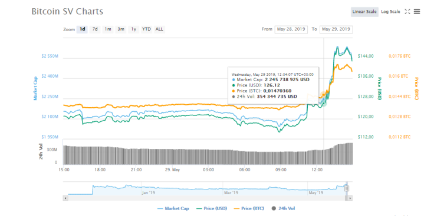Grab the navigator range handle
The width and height of the screenshot is (434, 216).
346,188
